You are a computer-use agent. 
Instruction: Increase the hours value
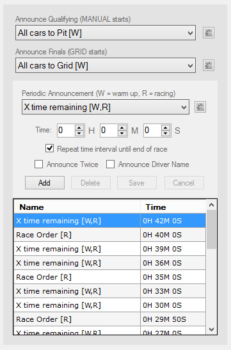click(x=79, y=127)
